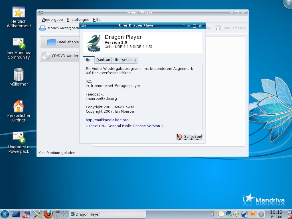The width and height of the screenshot is (292, 219).
Task: Click the Vollbildmodus toolbar icon
Action: (218, 28)
